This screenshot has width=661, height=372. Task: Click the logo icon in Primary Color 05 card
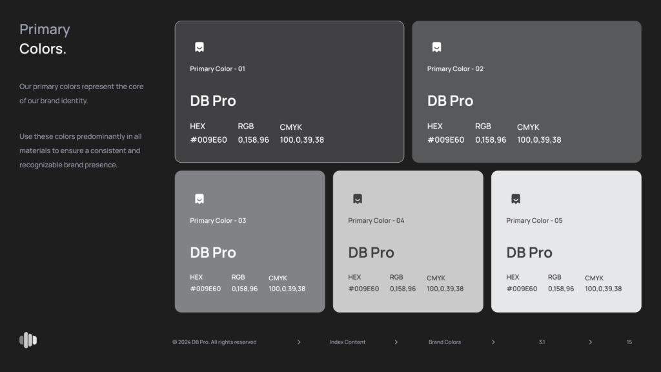pyautogui.click(x=516, y=199)
